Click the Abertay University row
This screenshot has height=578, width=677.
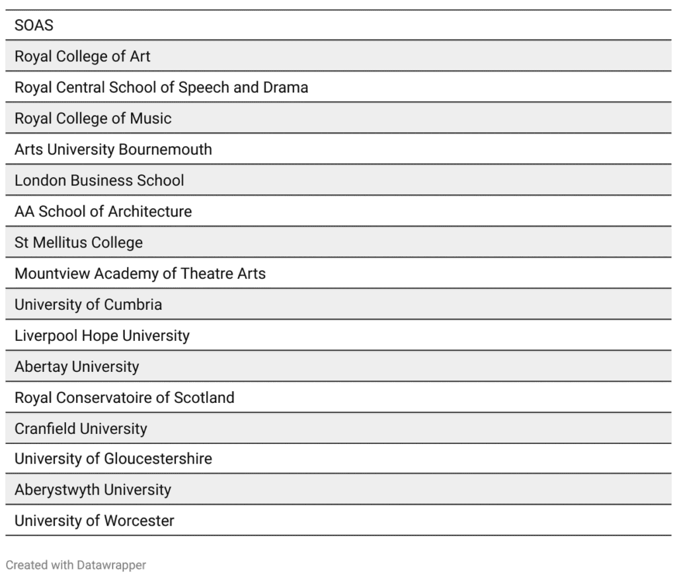(x=338, y=367)
